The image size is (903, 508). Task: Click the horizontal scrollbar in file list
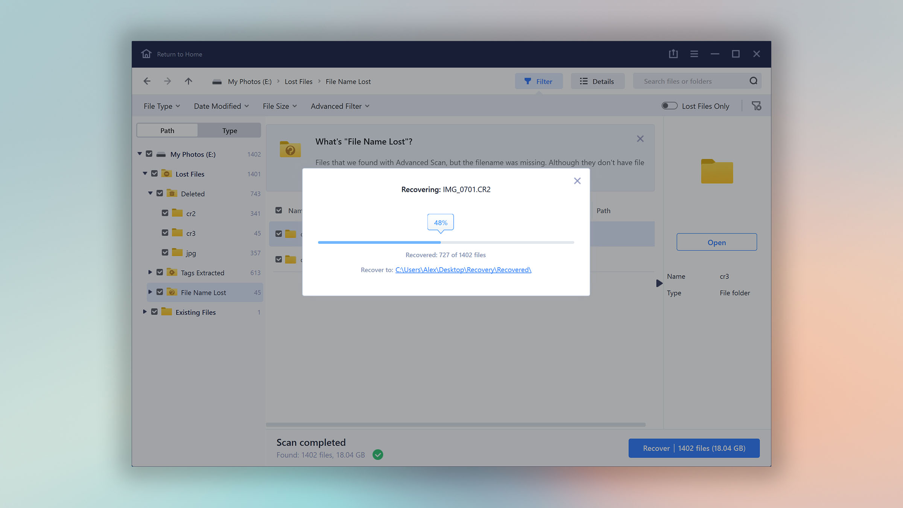pyautogui.click(x=456, y=424)
